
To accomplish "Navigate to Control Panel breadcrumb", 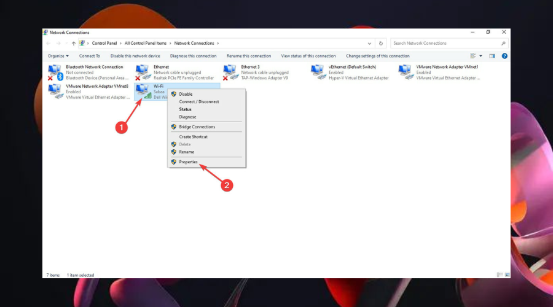I will (104, 44).
